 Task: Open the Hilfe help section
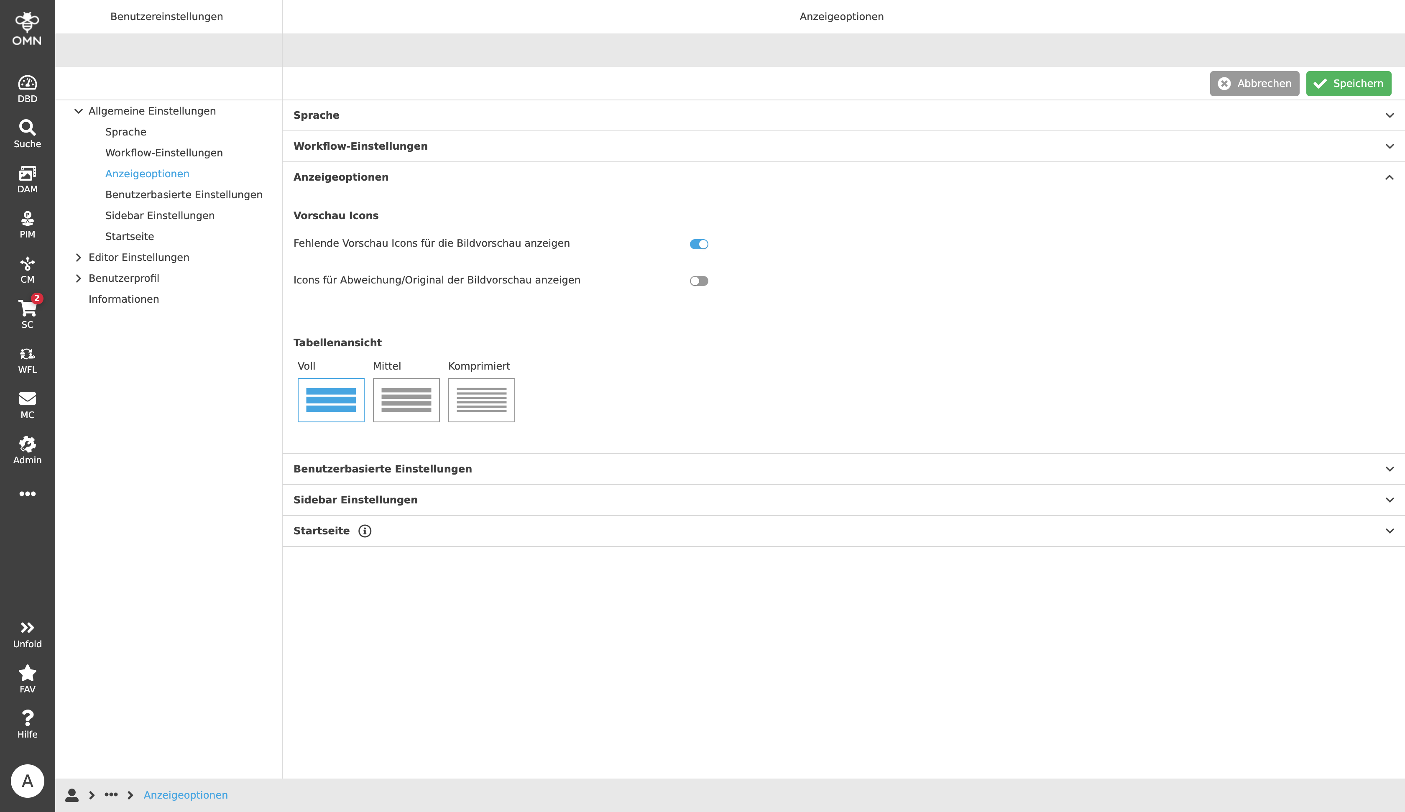click(27, 723)
